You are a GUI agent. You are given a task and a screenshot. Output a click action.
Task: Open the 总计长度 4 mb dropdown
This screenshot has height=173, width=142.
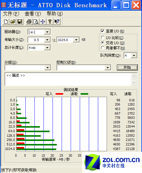(47, 48)
